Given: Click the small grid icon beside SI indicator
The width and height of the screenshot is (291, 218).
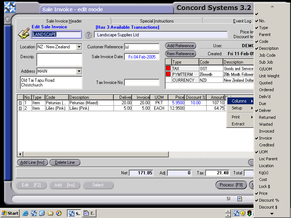Looking at the screenshot, I should point(239,199).
